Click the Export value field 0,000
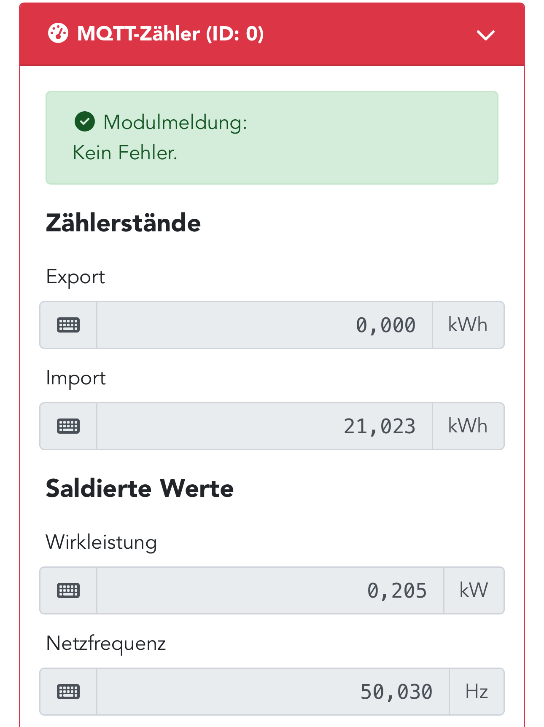The width and height of the screenshot is (544, 727). click(x=264, y=325)
